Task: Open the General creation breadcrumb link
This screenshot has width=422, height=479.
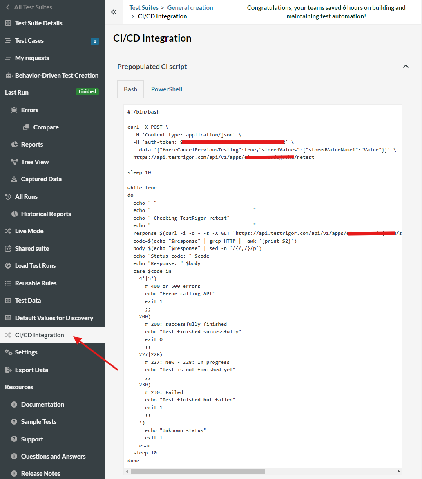Action: [x=190, y=7]
